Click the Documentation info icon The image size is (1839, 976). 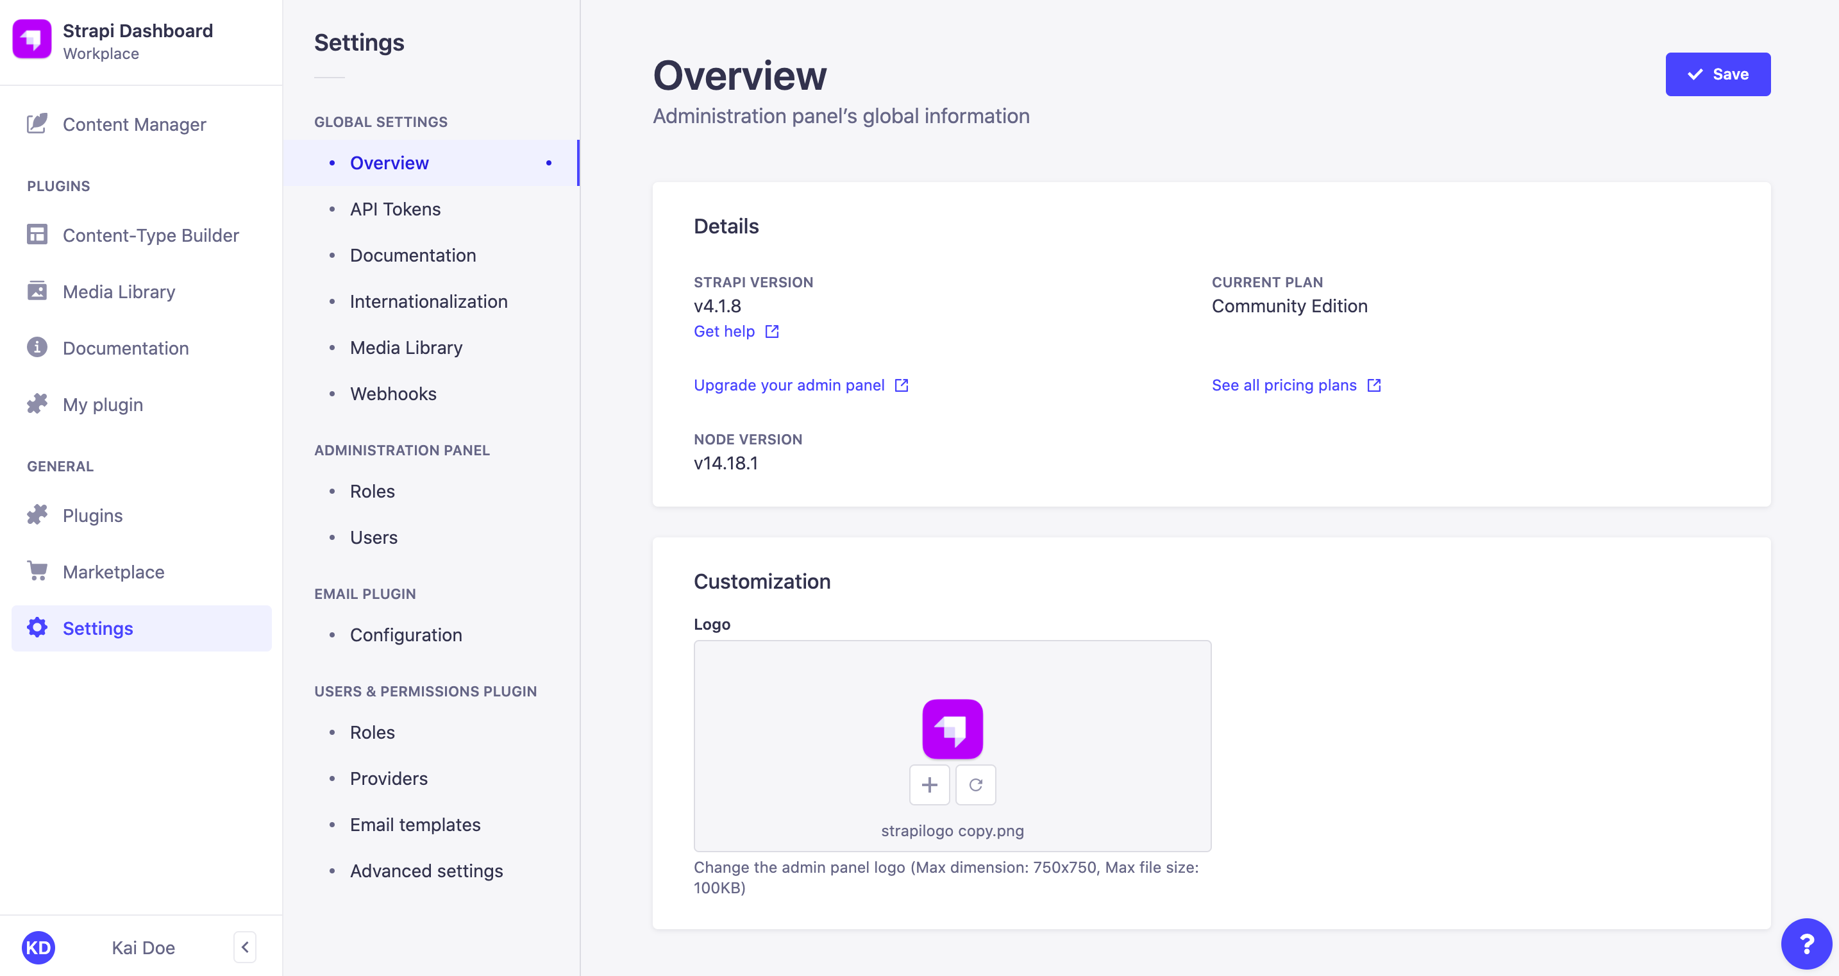37,348
